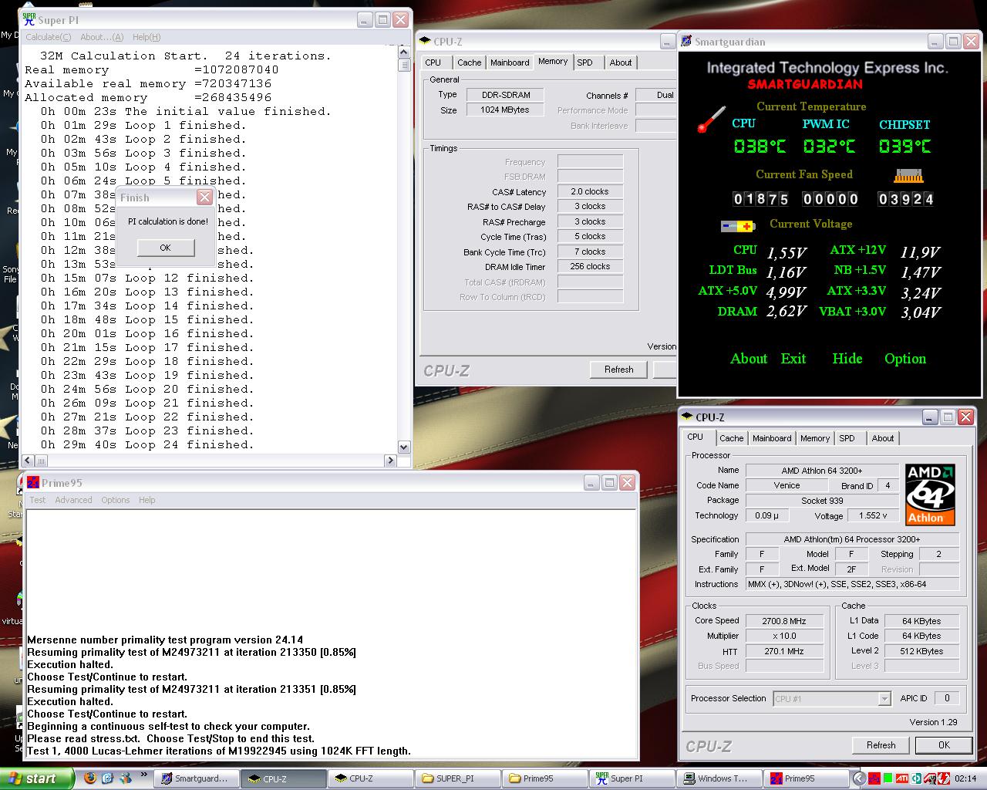Viewport: 987px width, 790px height.
Task: Close the Finish dialog with X
Action: click(x=204, y=197)
